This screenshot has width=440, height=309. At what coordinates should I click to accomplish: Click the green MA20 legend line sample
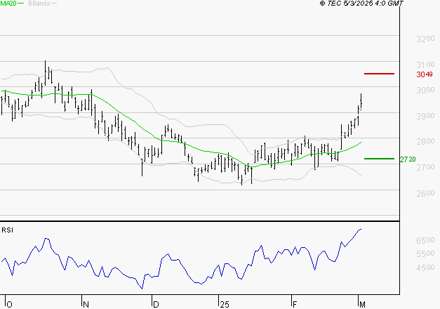tap(20, 4)
